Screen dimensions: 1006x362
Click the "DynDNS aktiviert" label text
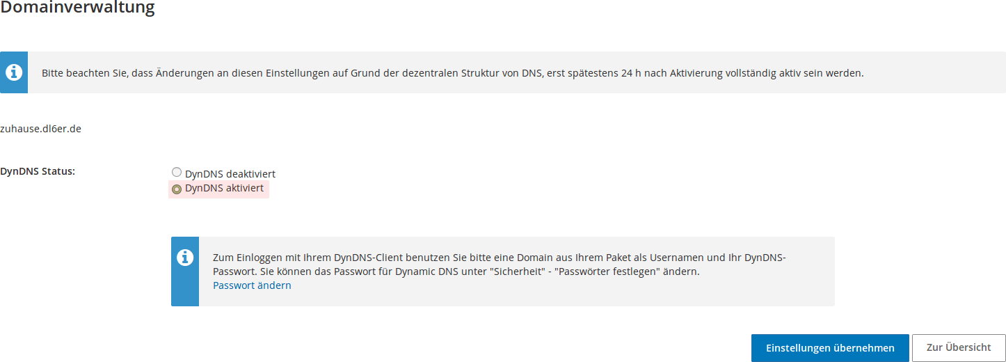(224, 189)
